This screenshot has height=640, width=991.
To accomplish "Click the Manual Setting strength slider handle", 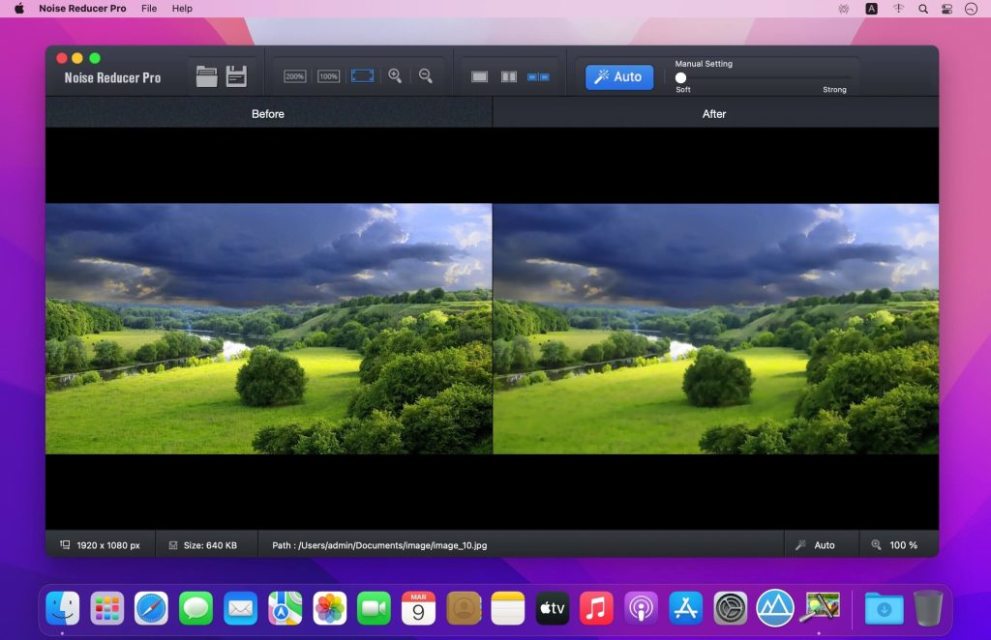I will (x=681, y=77).
